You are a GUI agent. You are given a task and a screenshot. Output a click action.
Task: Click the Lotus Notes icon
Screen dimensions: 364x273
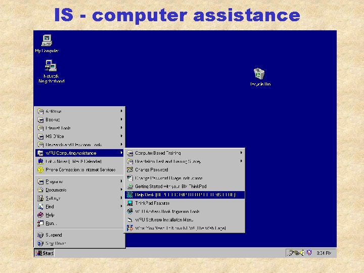(x=40, y=161)
